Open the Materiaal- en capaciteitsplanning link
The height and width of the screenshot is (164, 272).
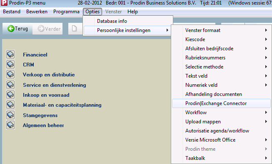point(62,105)
